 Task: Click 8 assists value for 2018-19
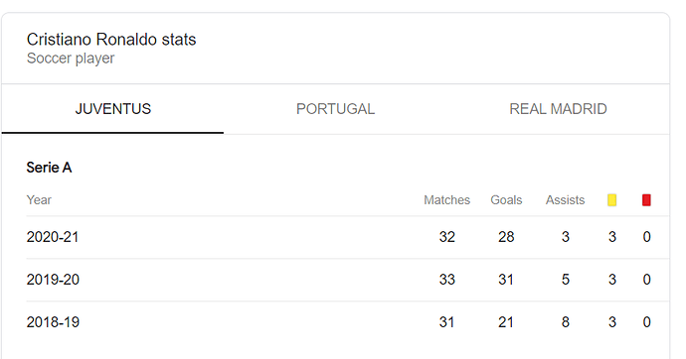[566, 322]
